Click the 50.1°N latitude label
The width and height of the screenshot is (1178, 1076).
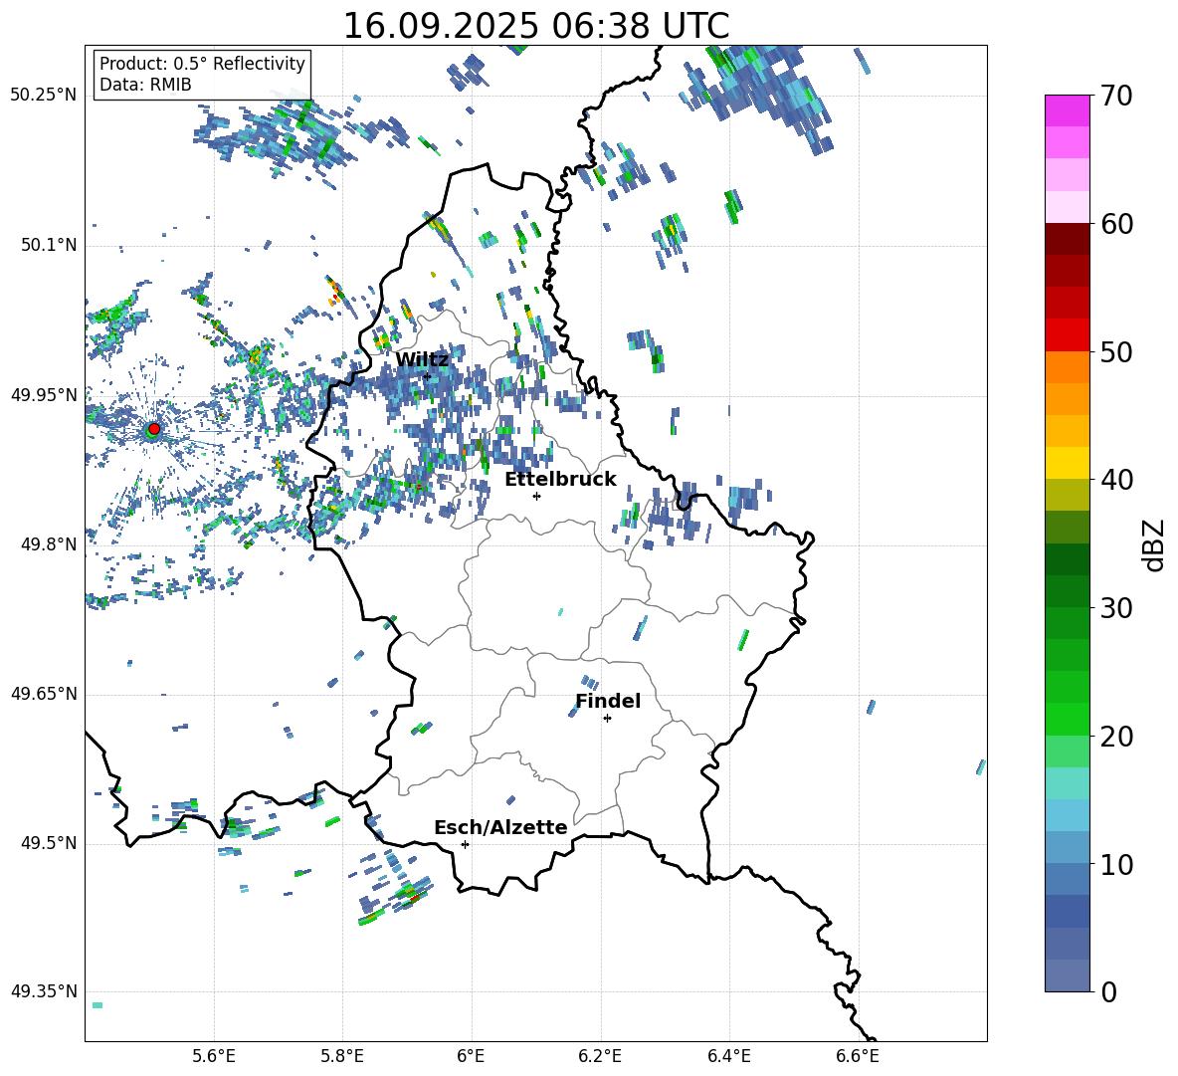click(49, 246)
